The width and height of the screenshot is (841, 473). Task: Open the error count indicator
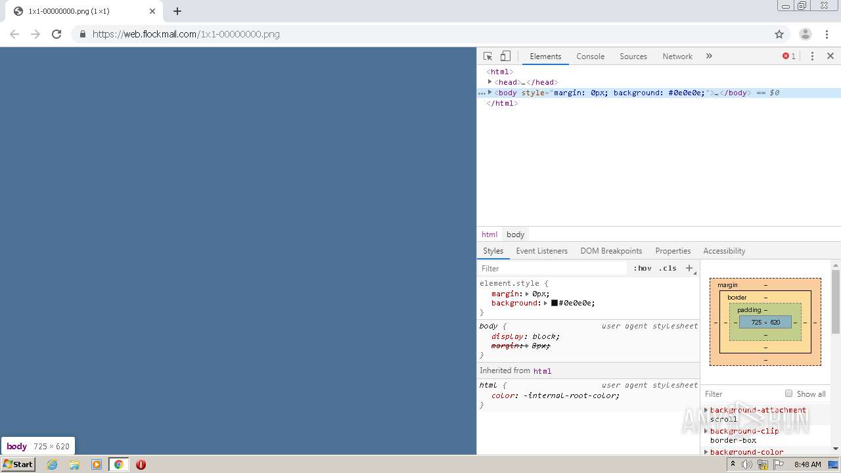[789, 56]
